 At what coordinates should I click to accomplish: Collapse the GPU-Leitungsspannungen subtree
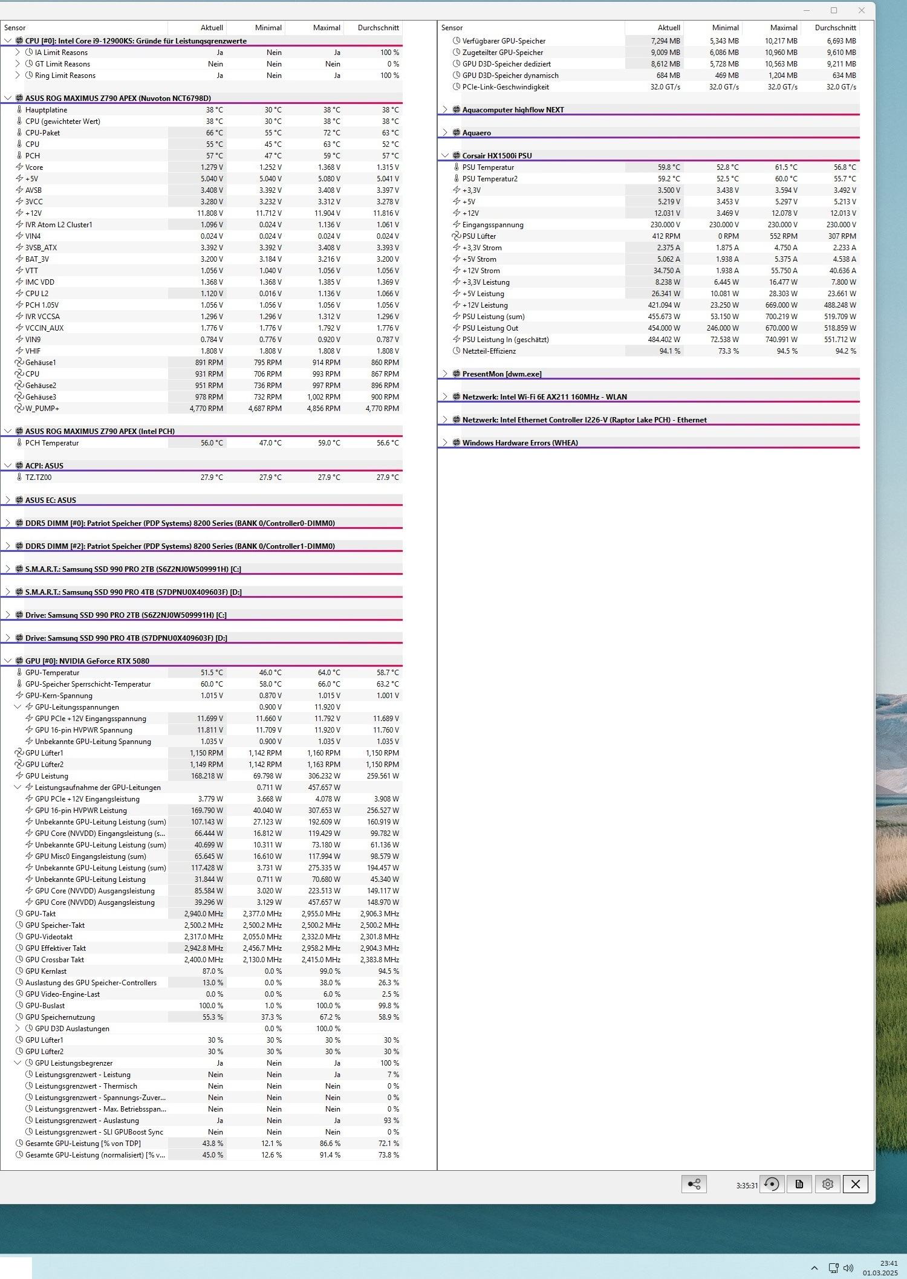coord(18,707)
